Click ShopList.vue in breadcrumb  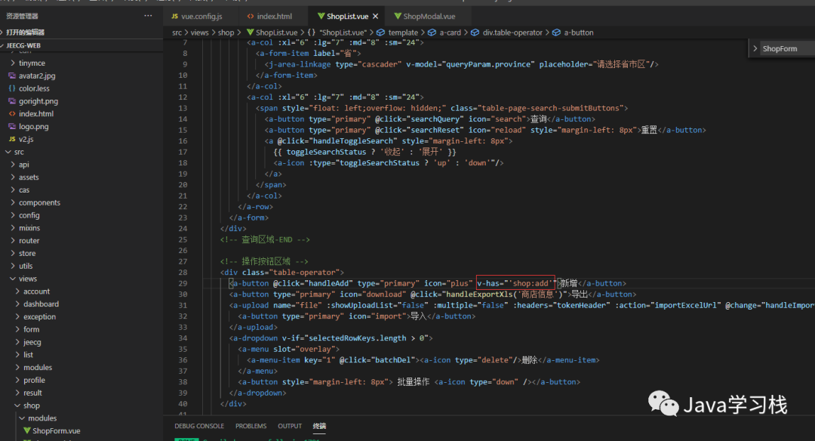click(x=276, y=32)
